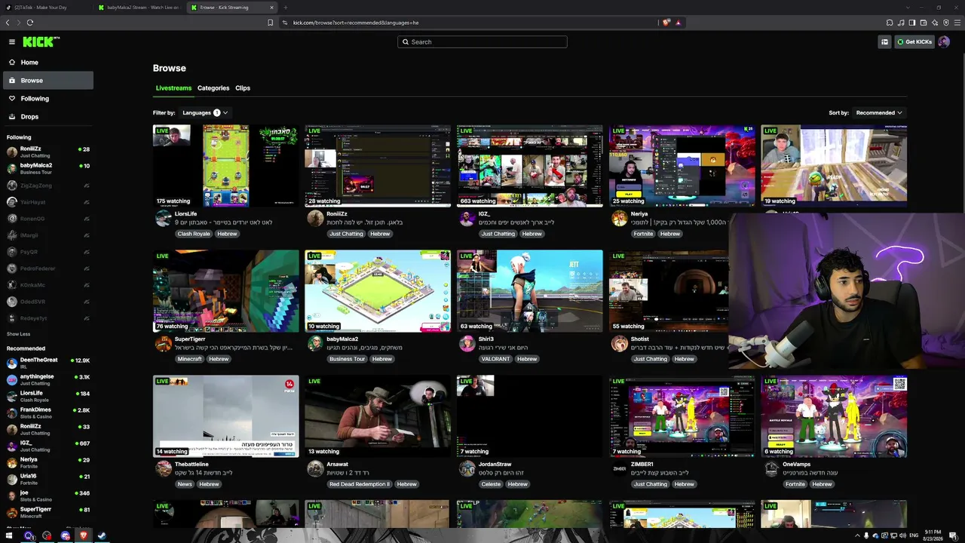
Task: Open Shiri3's VALORANT stream thumbnail
Action: tap(529, 291)
